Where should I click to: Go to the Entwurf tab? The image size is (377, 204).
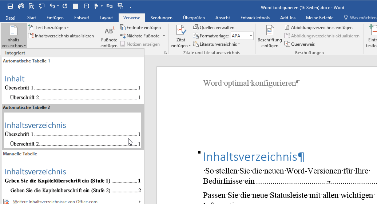[x=82, y=18]
